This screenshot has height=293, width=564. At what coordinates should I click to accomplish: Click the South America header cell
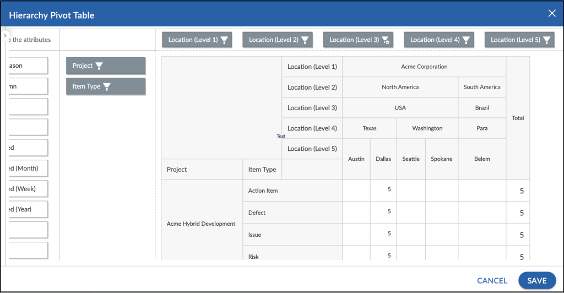(482, 87)
